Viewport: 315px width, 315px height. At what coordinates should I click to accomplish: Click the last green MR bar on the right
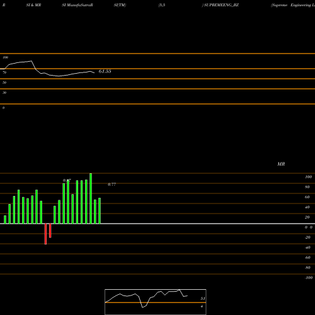pyautogui.click(x=100, y=211)
